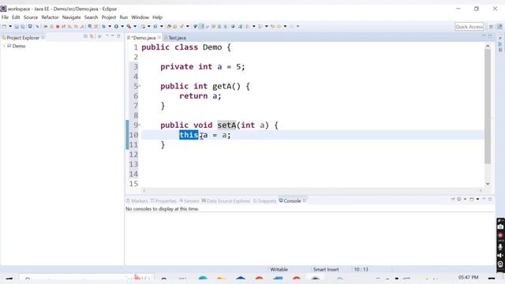Open the Source menu

[31, 17]
